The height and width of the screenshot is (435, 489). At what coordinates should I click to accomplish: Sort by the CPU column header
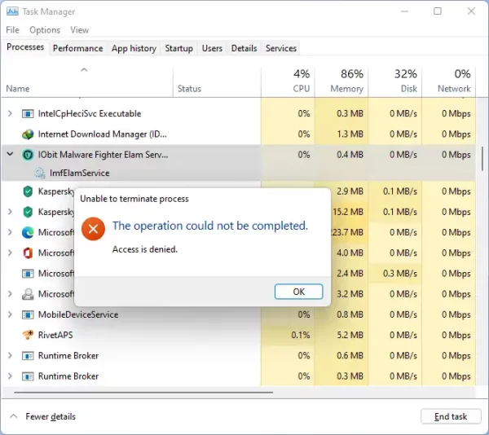pyautogui.click(x=288, y=81)
